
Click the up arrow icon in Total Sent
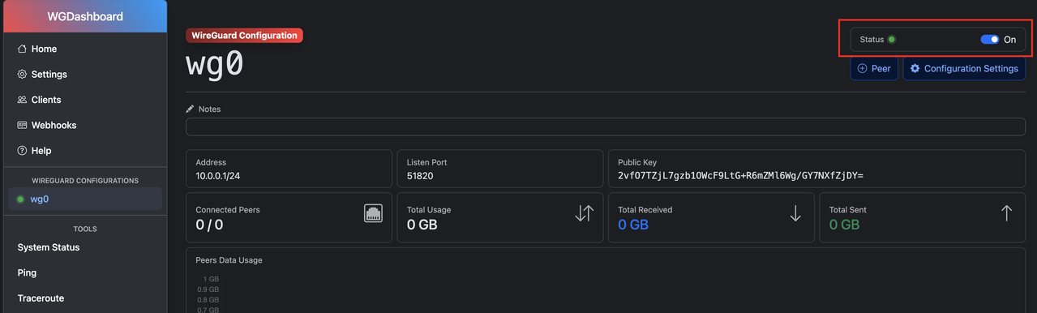click(1006, 213)
